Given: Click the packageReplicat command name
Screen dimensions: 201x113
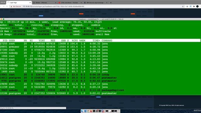Looking at the screenshot, I should (113, 90).
